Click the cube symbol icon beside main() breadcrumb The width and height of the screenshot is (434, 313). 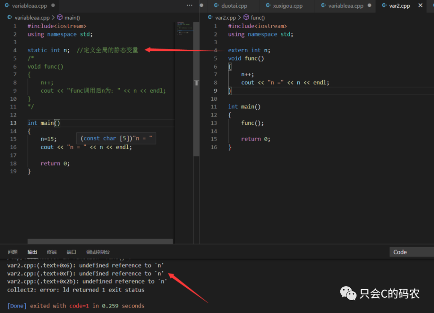(x=60, y=17)
